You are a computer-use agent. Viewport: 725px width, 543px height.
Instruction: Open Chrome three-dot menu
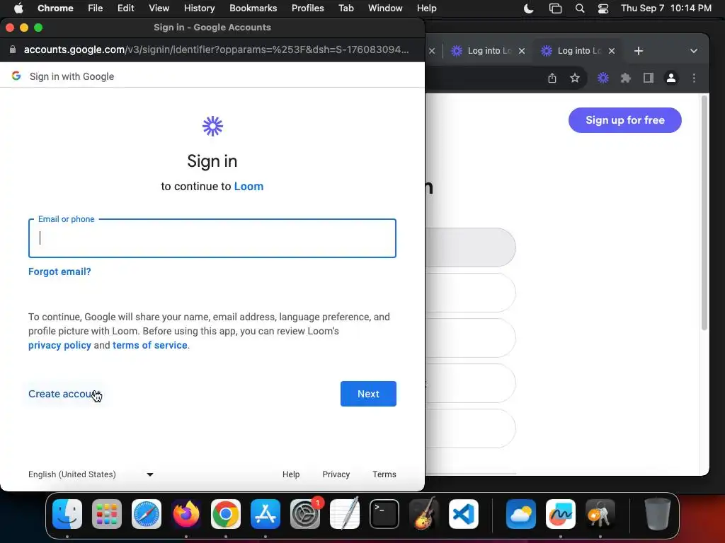(694, 78)
